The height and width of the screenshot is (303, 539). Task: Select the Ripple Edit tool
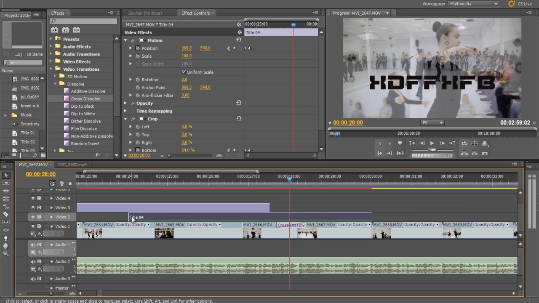(6, 191)
